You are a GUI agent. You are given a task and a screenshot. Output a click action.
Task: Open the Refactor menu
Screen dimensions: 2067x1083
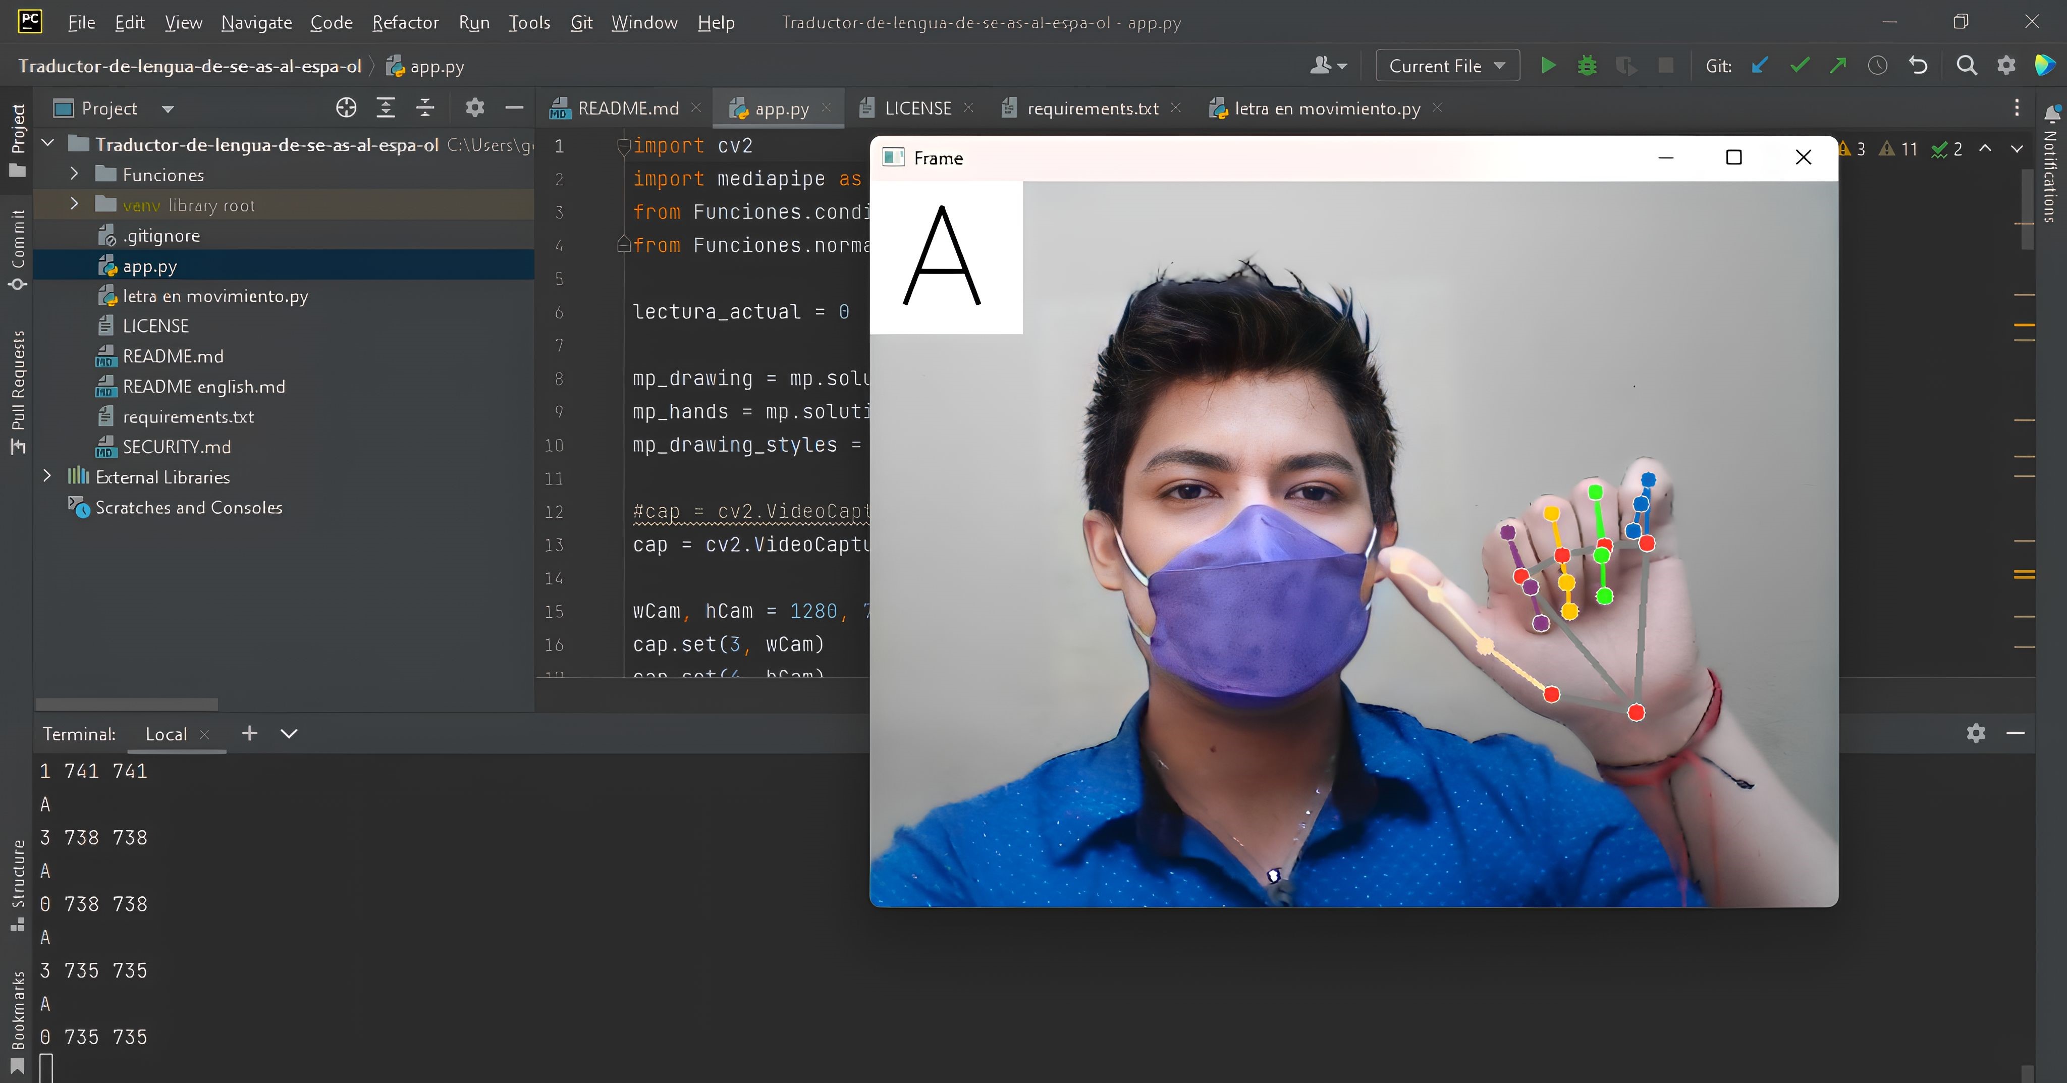point(405,22)
